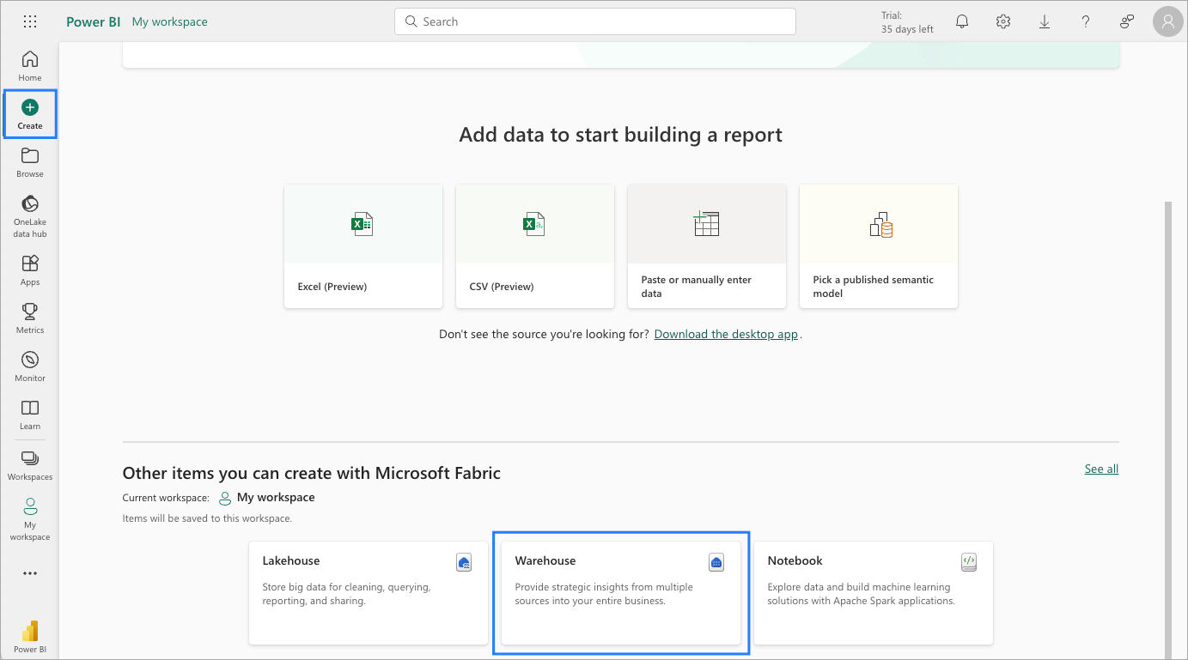Open the Browse folder icon
Screen dimensions: 1188x660
[x=30, y=161]
